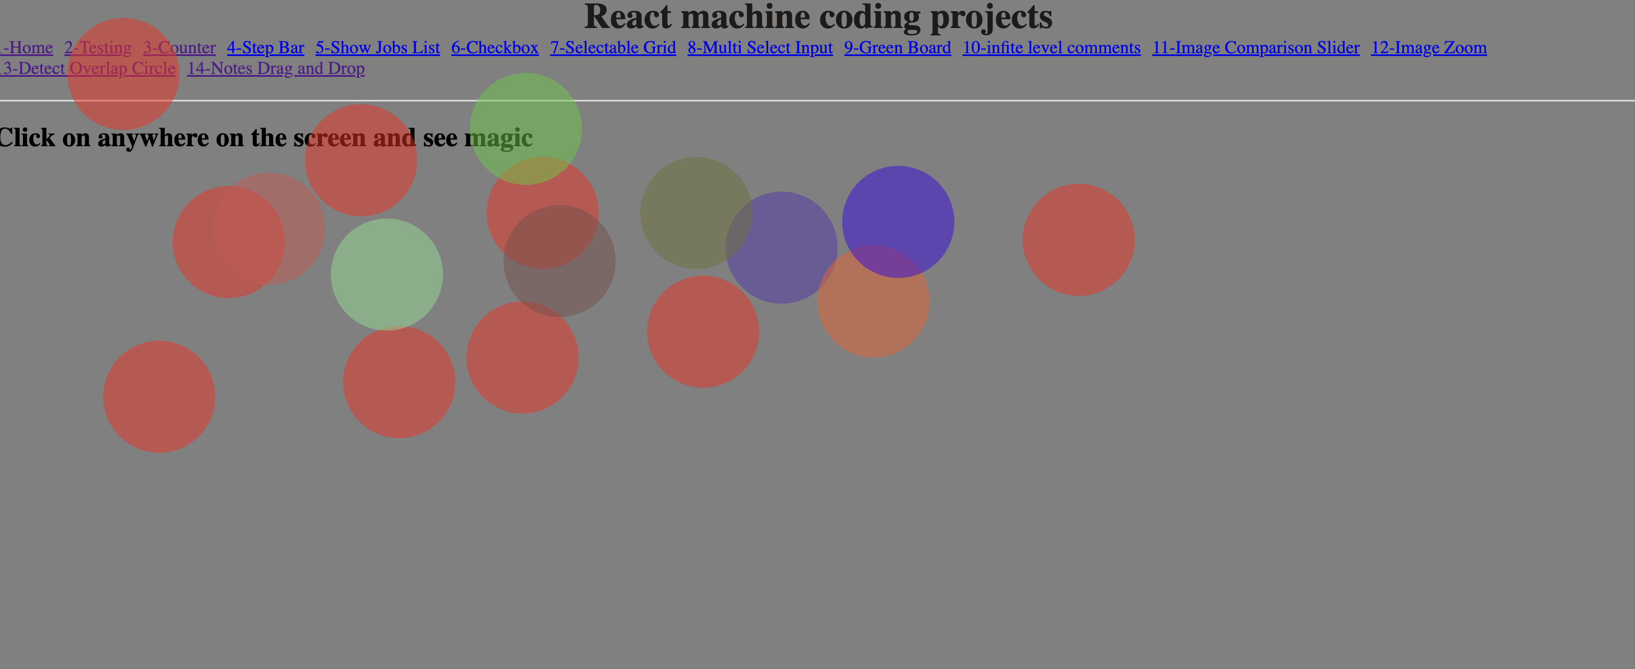1635x669 pixels.
Task: Navigate to 12-Image Zoom
Action: (x=1428, y=48)
